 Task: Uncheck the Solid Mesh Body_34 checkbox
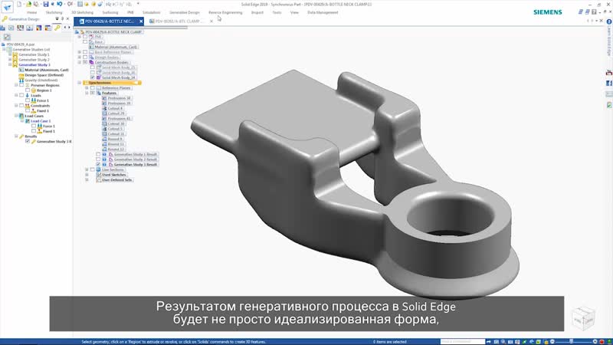(x=93, y=78)
